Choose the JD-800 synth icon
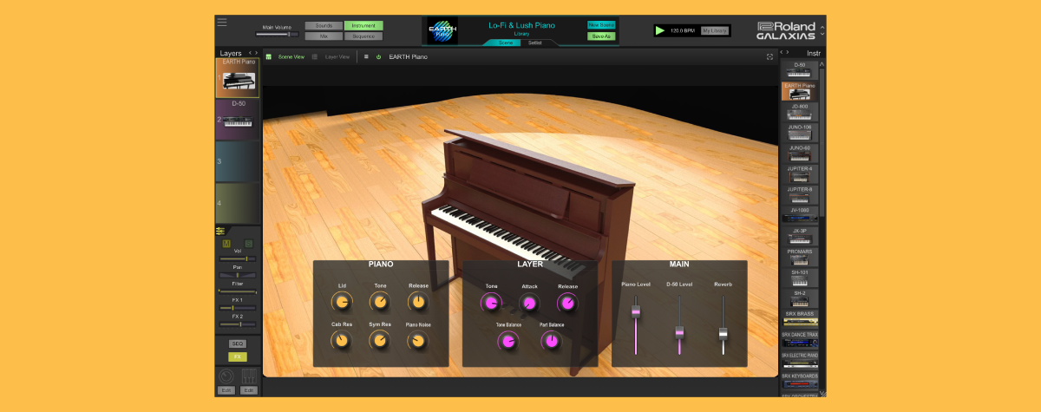This screenshot has width=1041, height=412. pyautogui.click(x=799, y=112)
